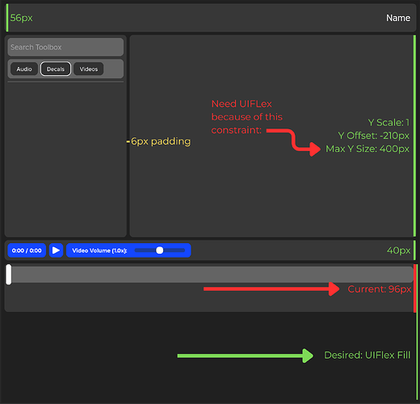The width and height of the screenshot is (420, 404).
Task: Click the Video Volume (1.0x) label
Action: (99, 250)
